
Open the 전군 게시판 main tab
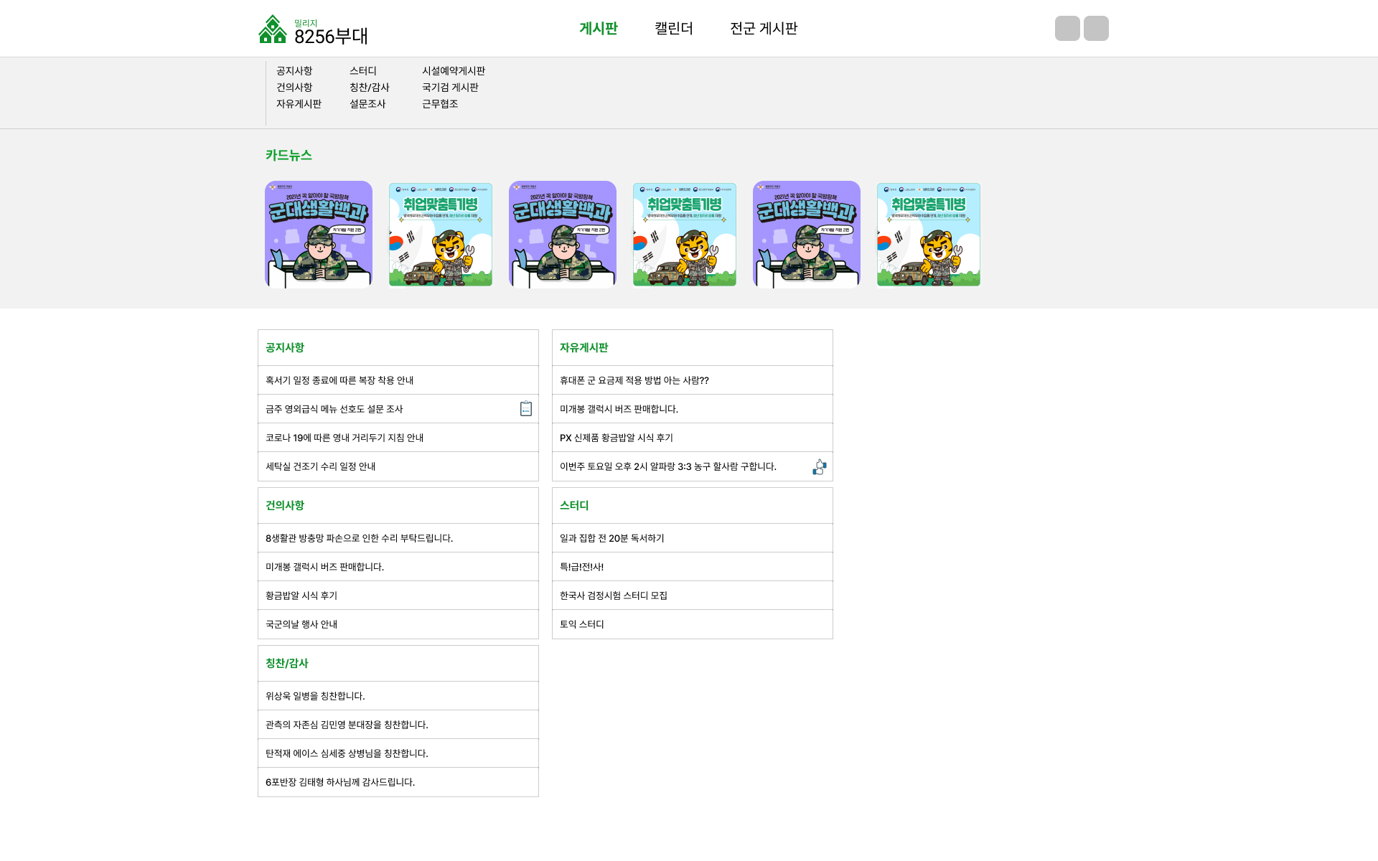(764, 29)
